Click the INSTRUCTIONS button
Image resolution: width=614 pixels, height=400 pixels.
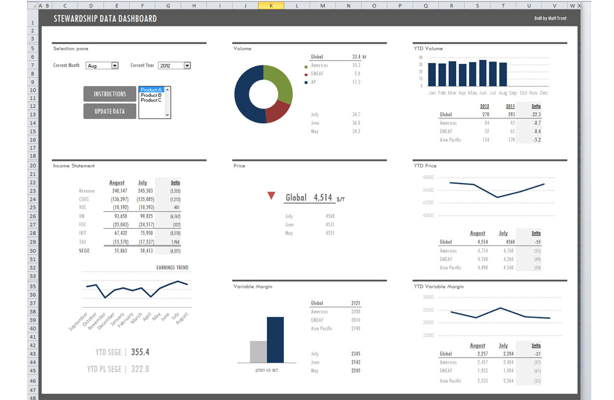[110, 94]
